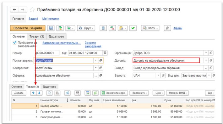Open the Заповнити dropdown menu
This screenshot has height=124, width=223.
pyautogui.click(x=139, y=93)
